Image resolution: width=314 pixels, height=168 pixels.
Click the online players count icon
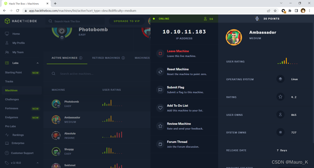(205, 19)
